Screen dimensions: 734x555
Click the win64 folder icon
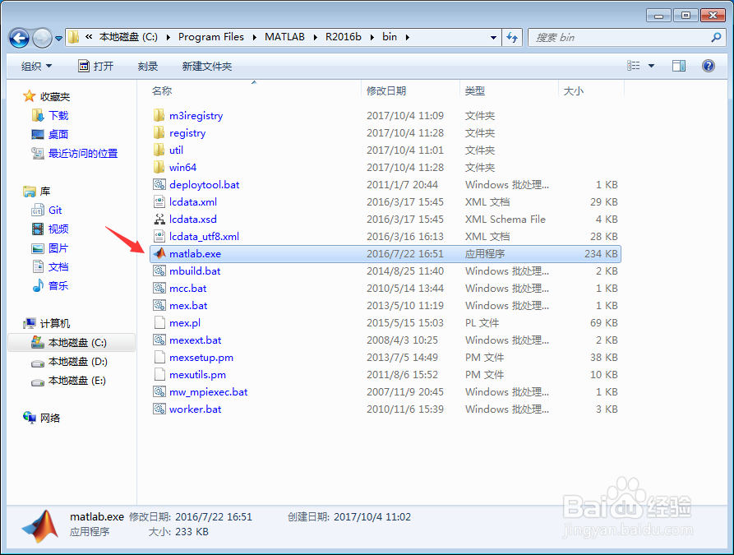[x=159, y=167]
